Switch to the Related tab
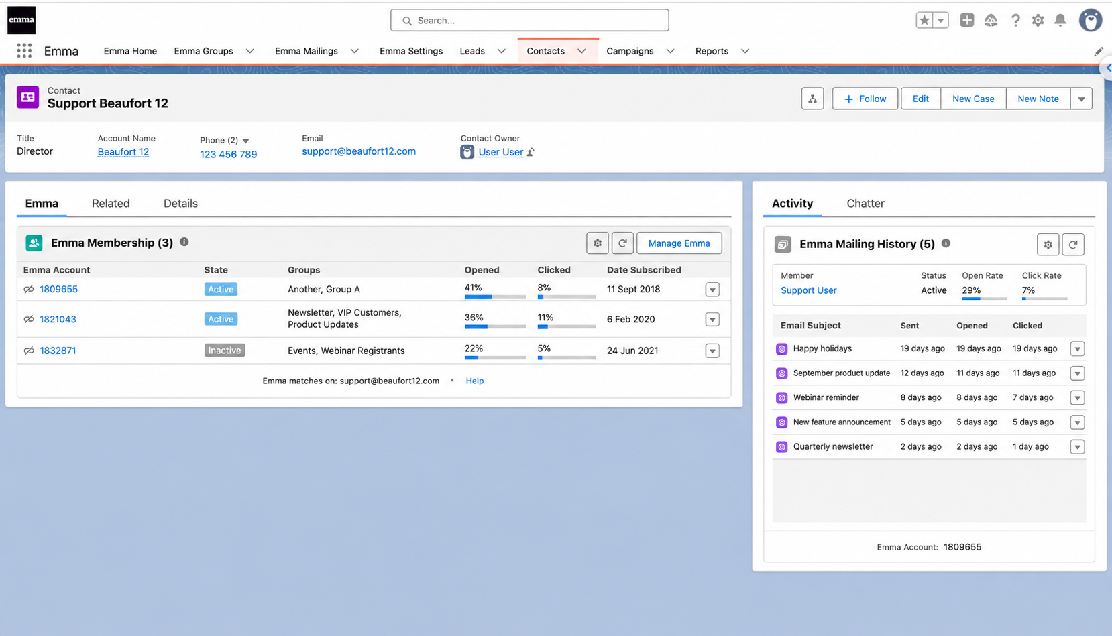 pyautogui.click(x=111, y=204)
